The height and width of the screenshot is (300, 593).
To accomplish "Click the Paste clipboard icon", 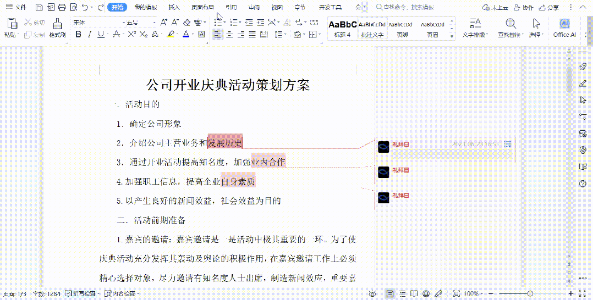I will pyautogui.click(x=12, y=24).
